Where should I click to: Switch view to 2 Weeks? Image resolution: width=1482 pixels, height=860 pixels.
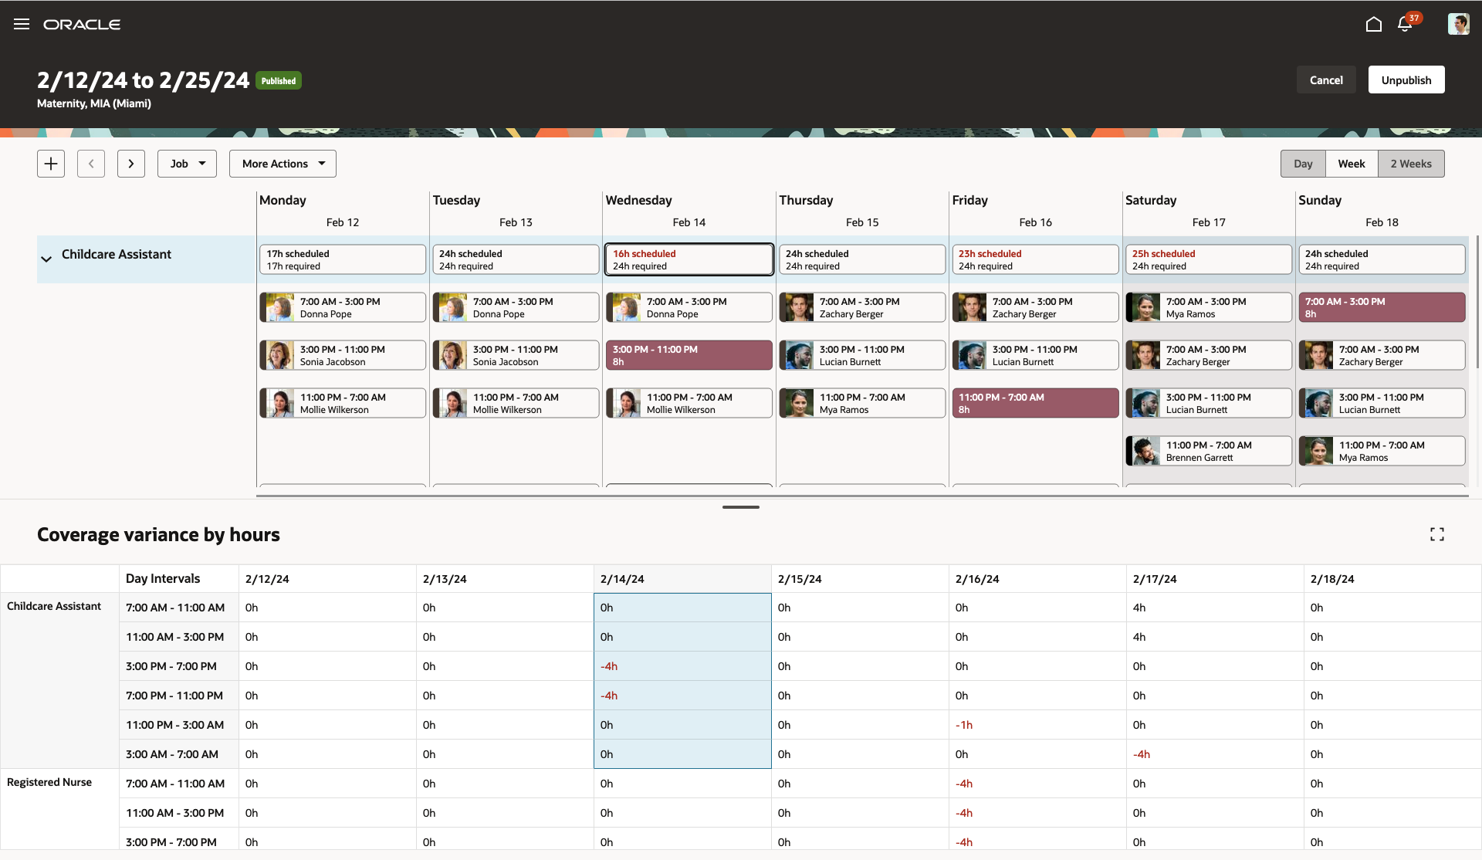pos(1410,164)
